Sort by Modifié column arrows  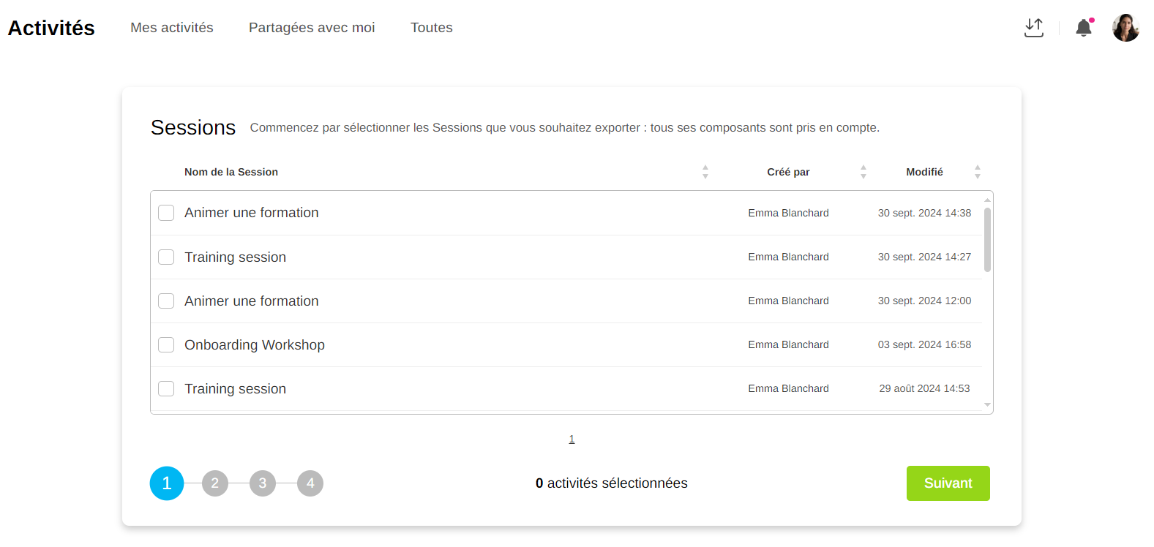977,172
